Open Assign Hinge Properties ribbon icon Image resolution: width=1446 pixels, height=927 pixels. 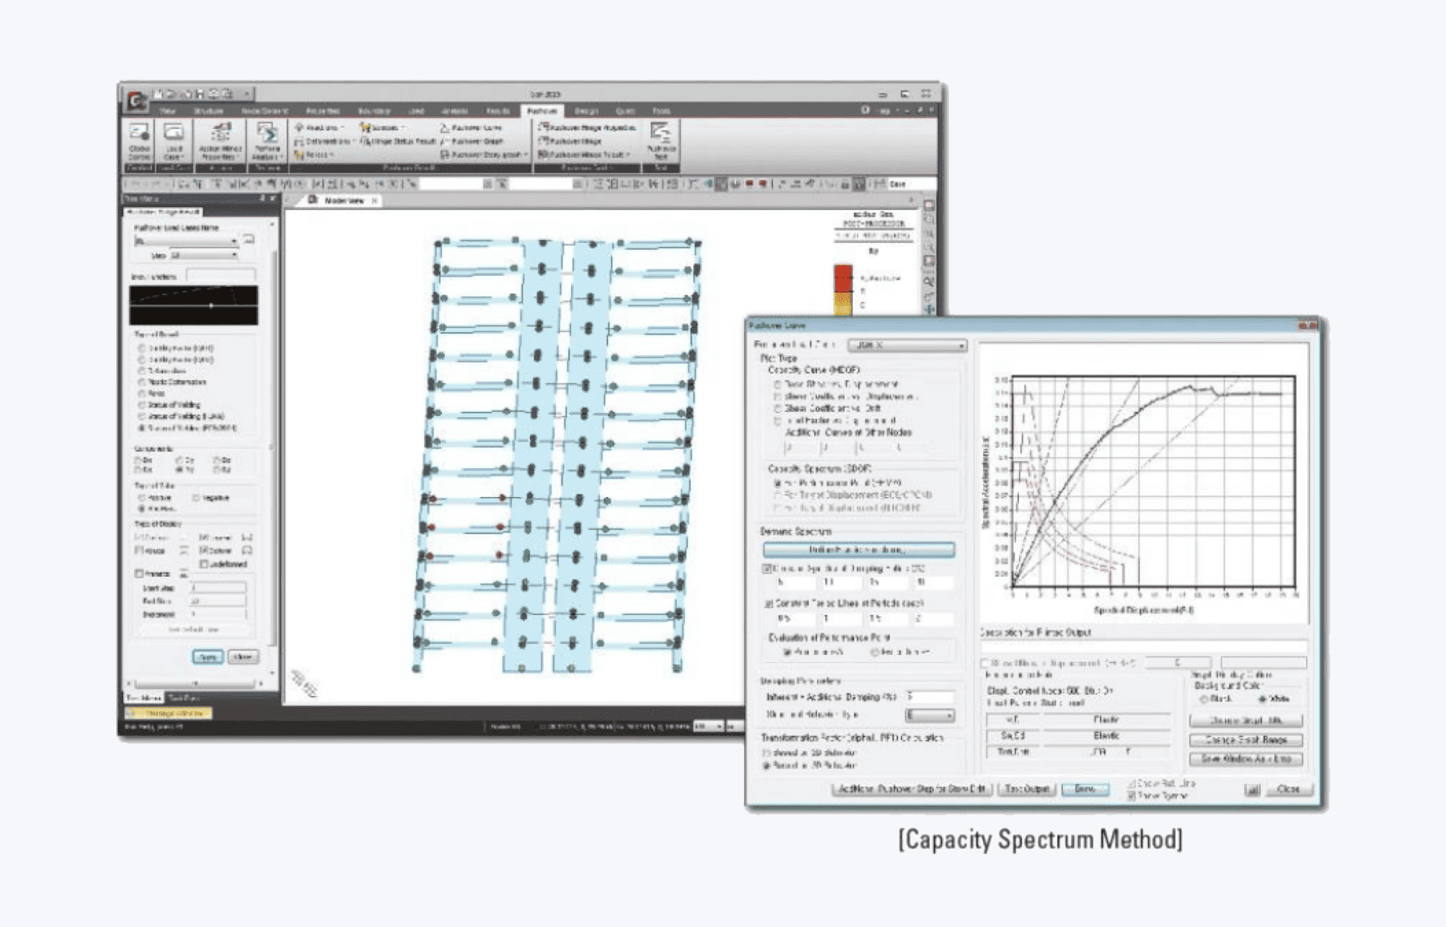(220, 141)
